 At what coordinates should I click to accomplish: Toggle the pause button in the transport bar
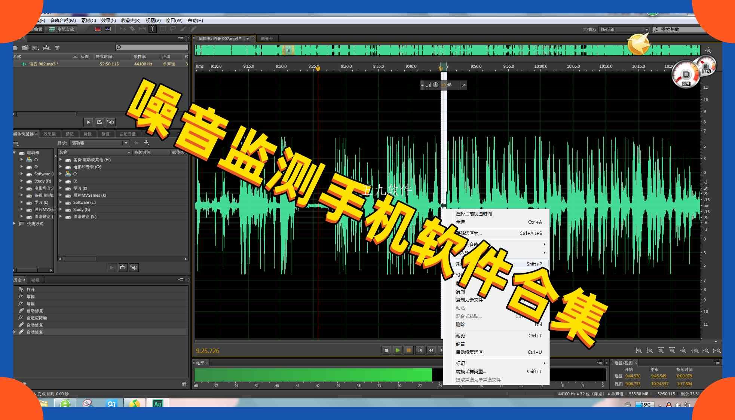tap(409, 350)
